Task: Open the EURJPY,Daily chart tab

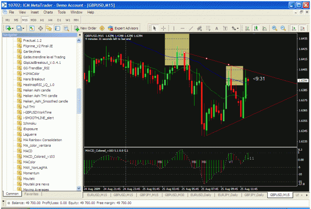Action: pyautogui.click(x=228, y=195)
